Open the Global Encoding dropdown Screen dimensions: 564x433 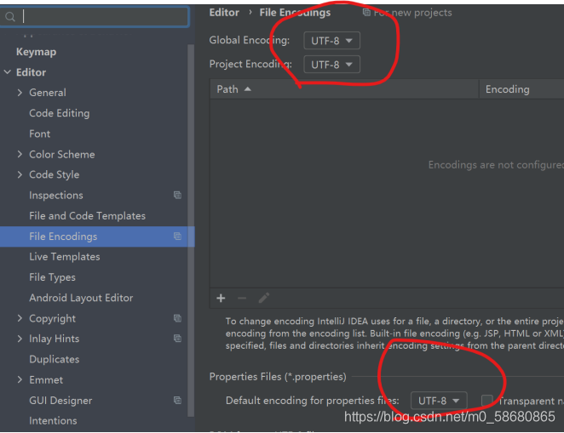pyautogui.click(x=331, y=41)
